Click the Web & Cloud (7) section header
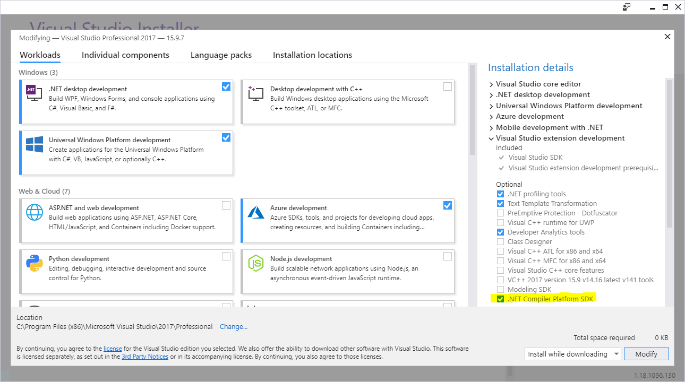This screenshot has height=382, width=685. pos(44,191)
